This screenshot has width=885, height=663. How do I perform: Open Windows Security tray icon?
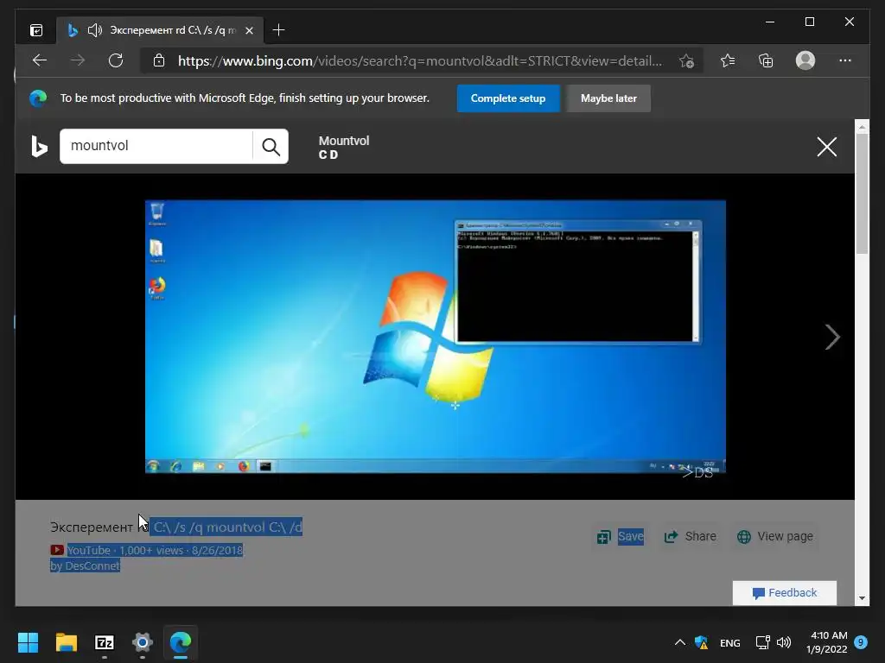click(702, 642)
